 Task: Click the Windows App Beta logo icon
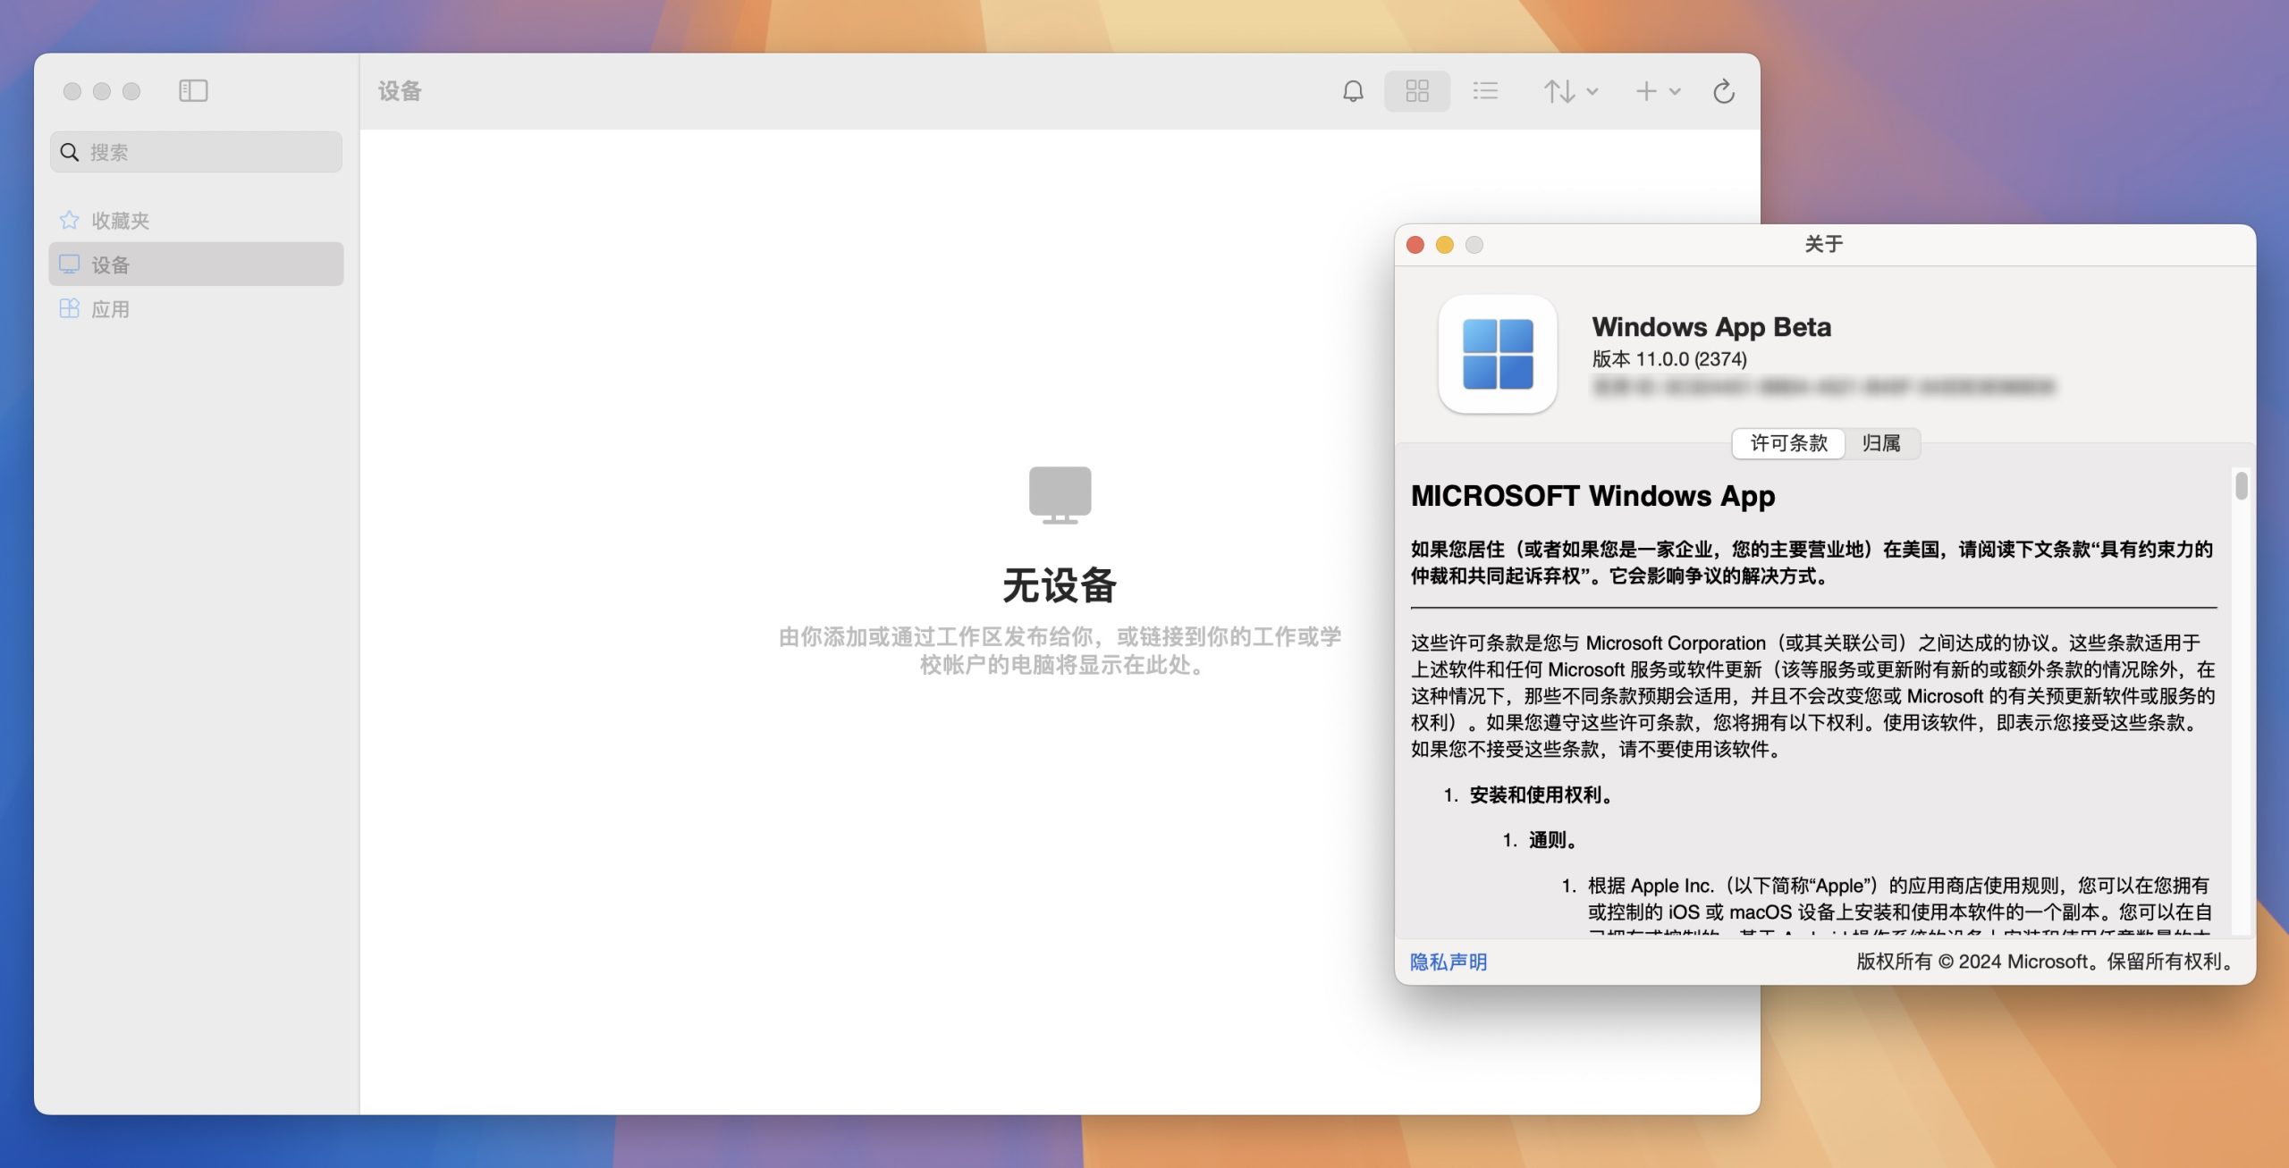1498,354
